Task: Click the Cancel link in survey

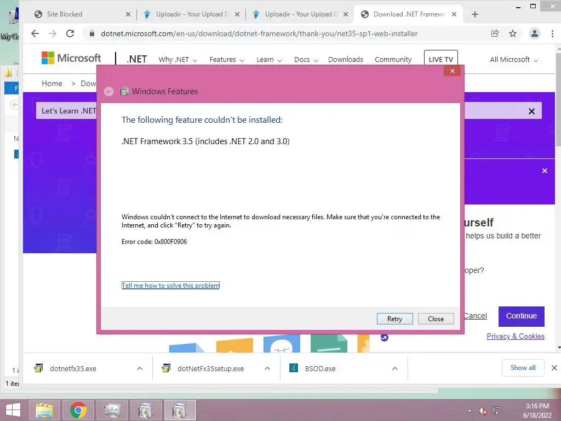Action: [476, 316]
